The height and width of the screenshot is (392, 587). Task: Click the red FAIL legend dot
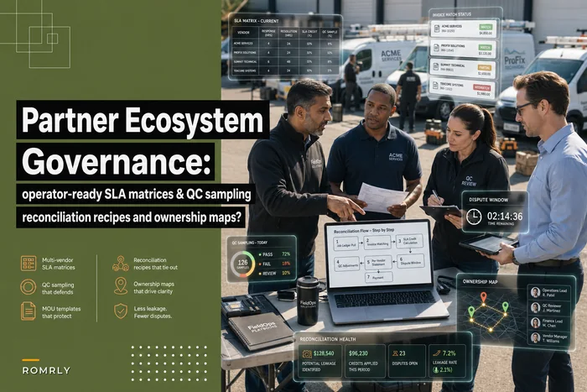(x=260, y=264)
